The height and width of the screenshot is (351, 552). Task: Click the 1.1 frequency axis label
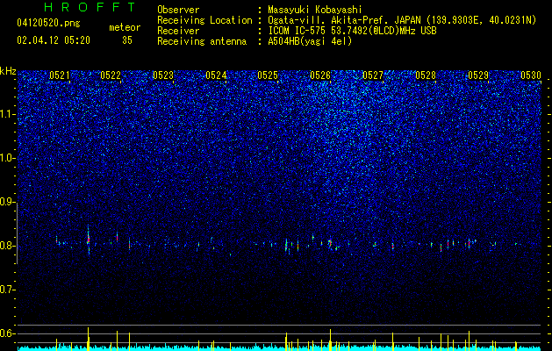[8, 114]
